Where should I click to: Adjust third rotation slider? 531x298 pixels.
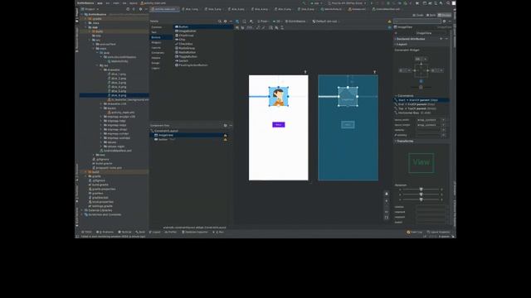pos(421,199)
